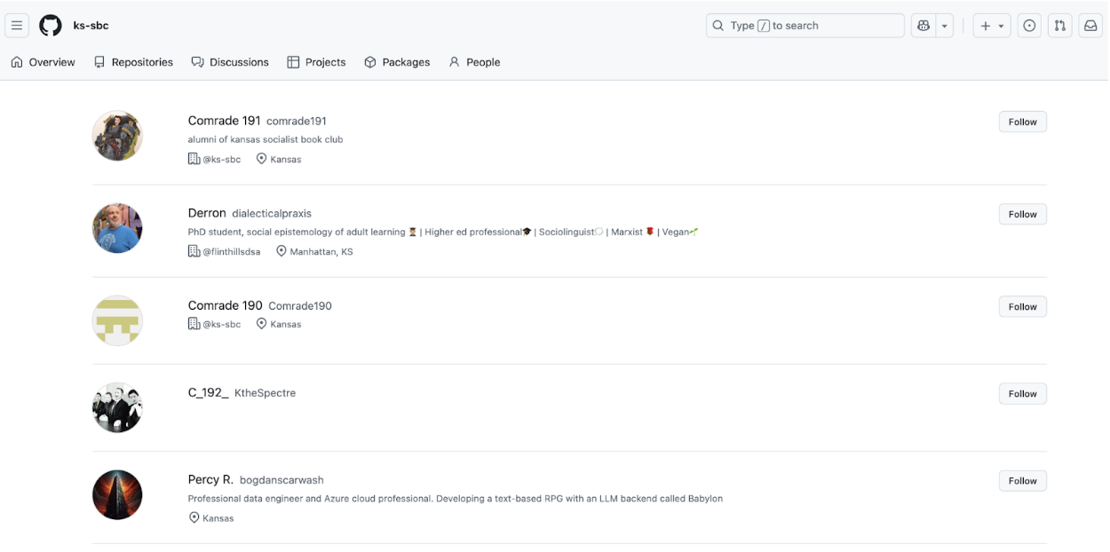The width and height of the screenshot is (1110, 552).
Task: Open the Projects tab
Action: coord(316,62)
